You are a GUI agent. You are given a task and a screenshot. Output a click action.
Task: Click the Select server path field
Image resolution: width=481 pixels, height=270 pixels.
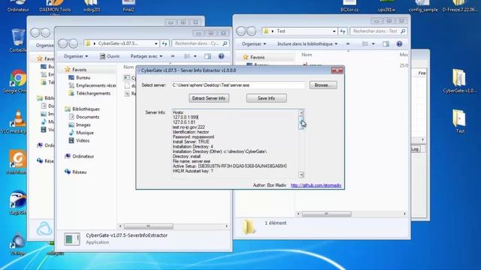click(x=238, y=85)
